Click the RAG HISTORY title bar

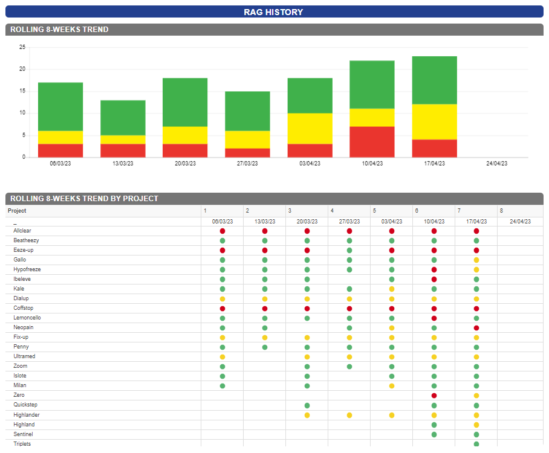pos(274,12)
